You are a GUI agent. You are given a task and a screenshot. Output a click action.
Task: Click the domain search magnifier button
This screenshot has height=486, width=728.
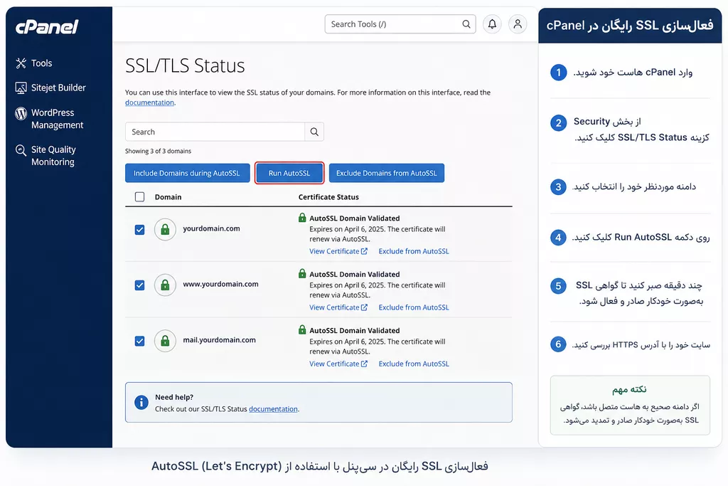(x=314, y=132)
